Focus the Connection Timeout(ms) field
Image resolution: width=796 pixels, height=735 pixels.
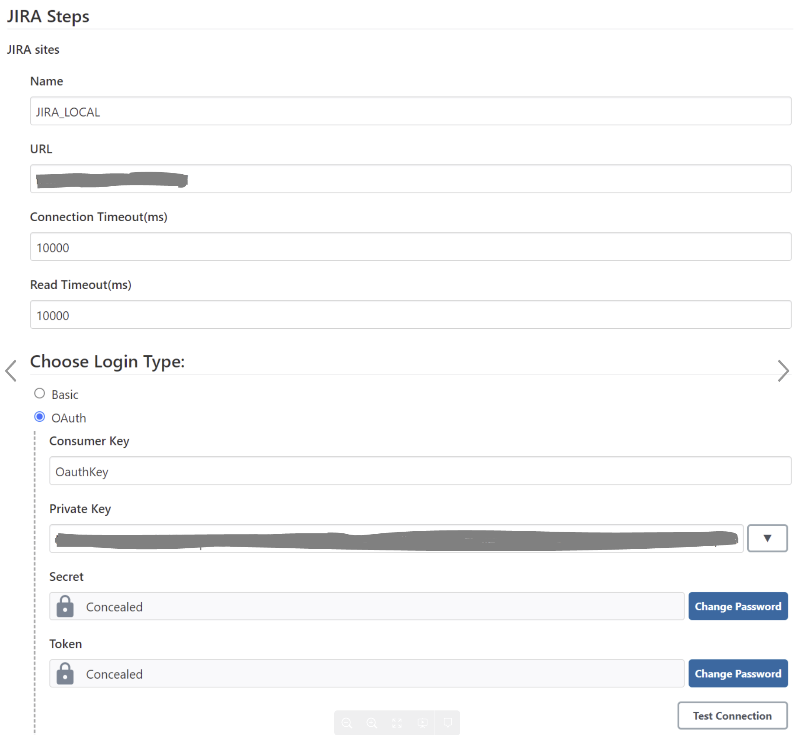coord(411,247)
